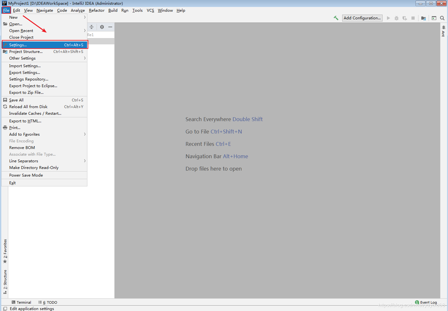
Task: Open the Code menu
Action: (x=62, y=10)
